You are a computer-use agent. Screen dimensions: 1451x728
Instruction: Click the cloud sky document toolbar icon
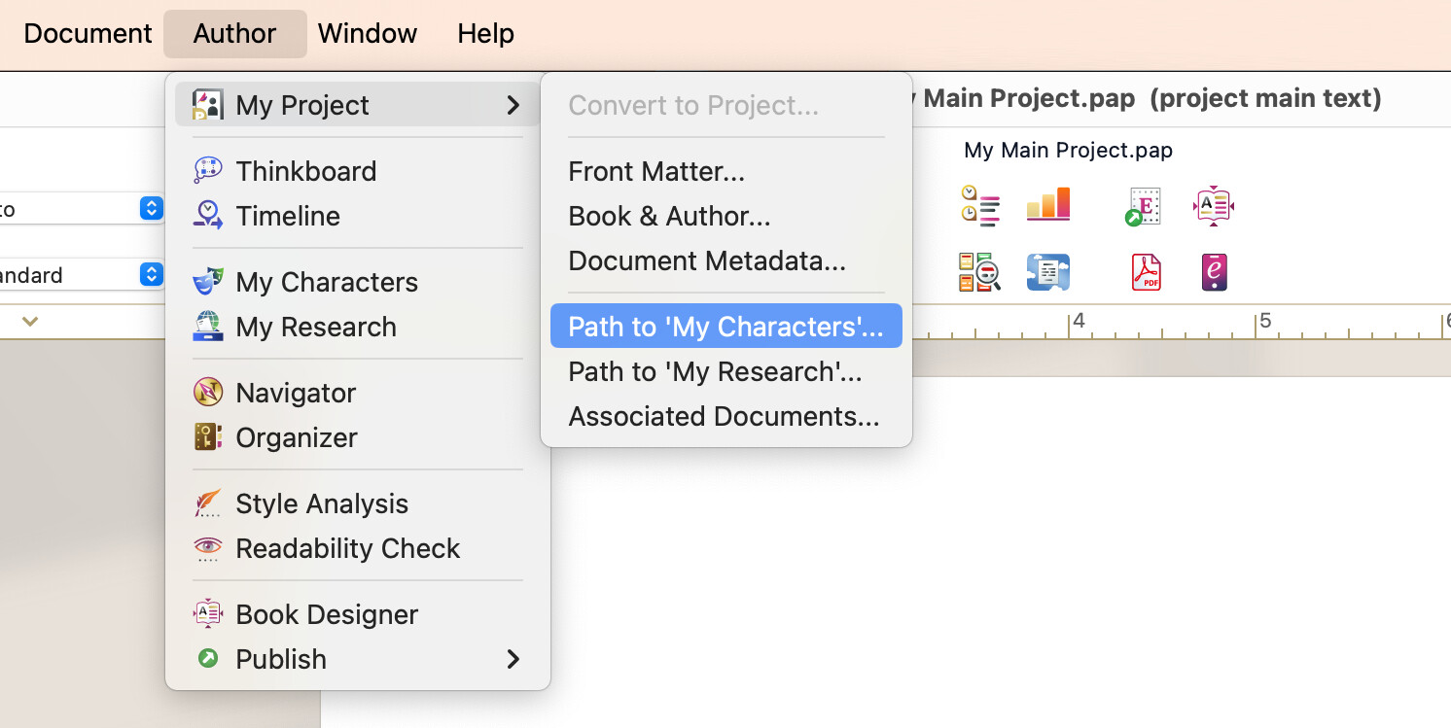tap(1047, 272)
